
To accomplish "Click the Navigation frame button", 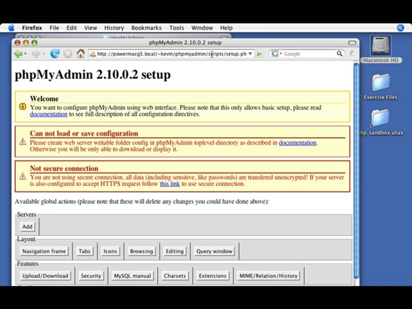I will (44, 251).
